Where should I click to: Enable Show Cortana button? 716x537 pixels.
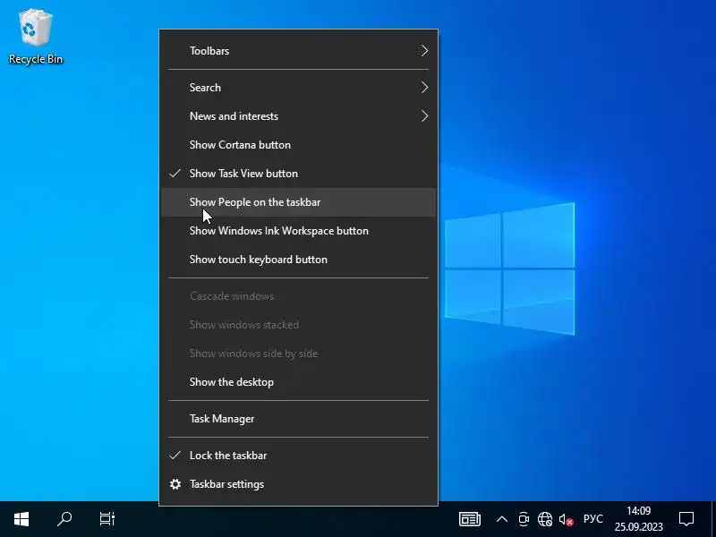tap(299, 145)
